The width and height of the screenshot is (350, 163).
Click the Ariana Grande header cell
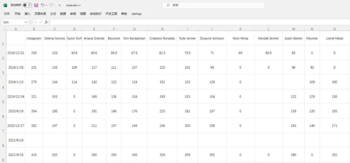94,38
